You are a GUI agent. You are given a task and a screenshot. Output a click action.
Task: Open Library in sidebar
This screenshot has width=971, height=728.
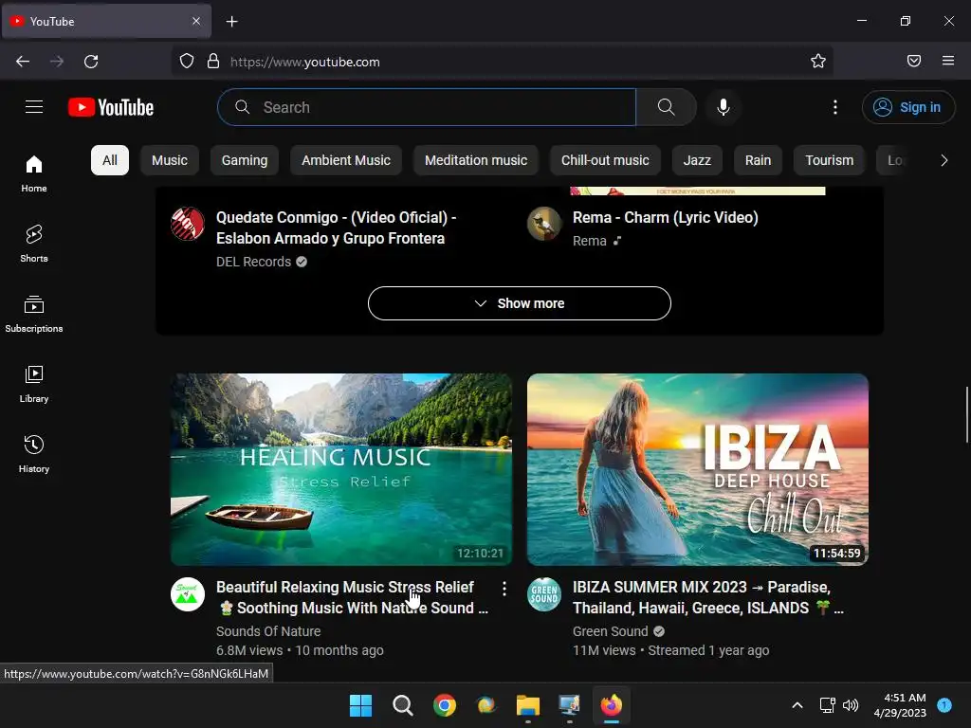34,385
